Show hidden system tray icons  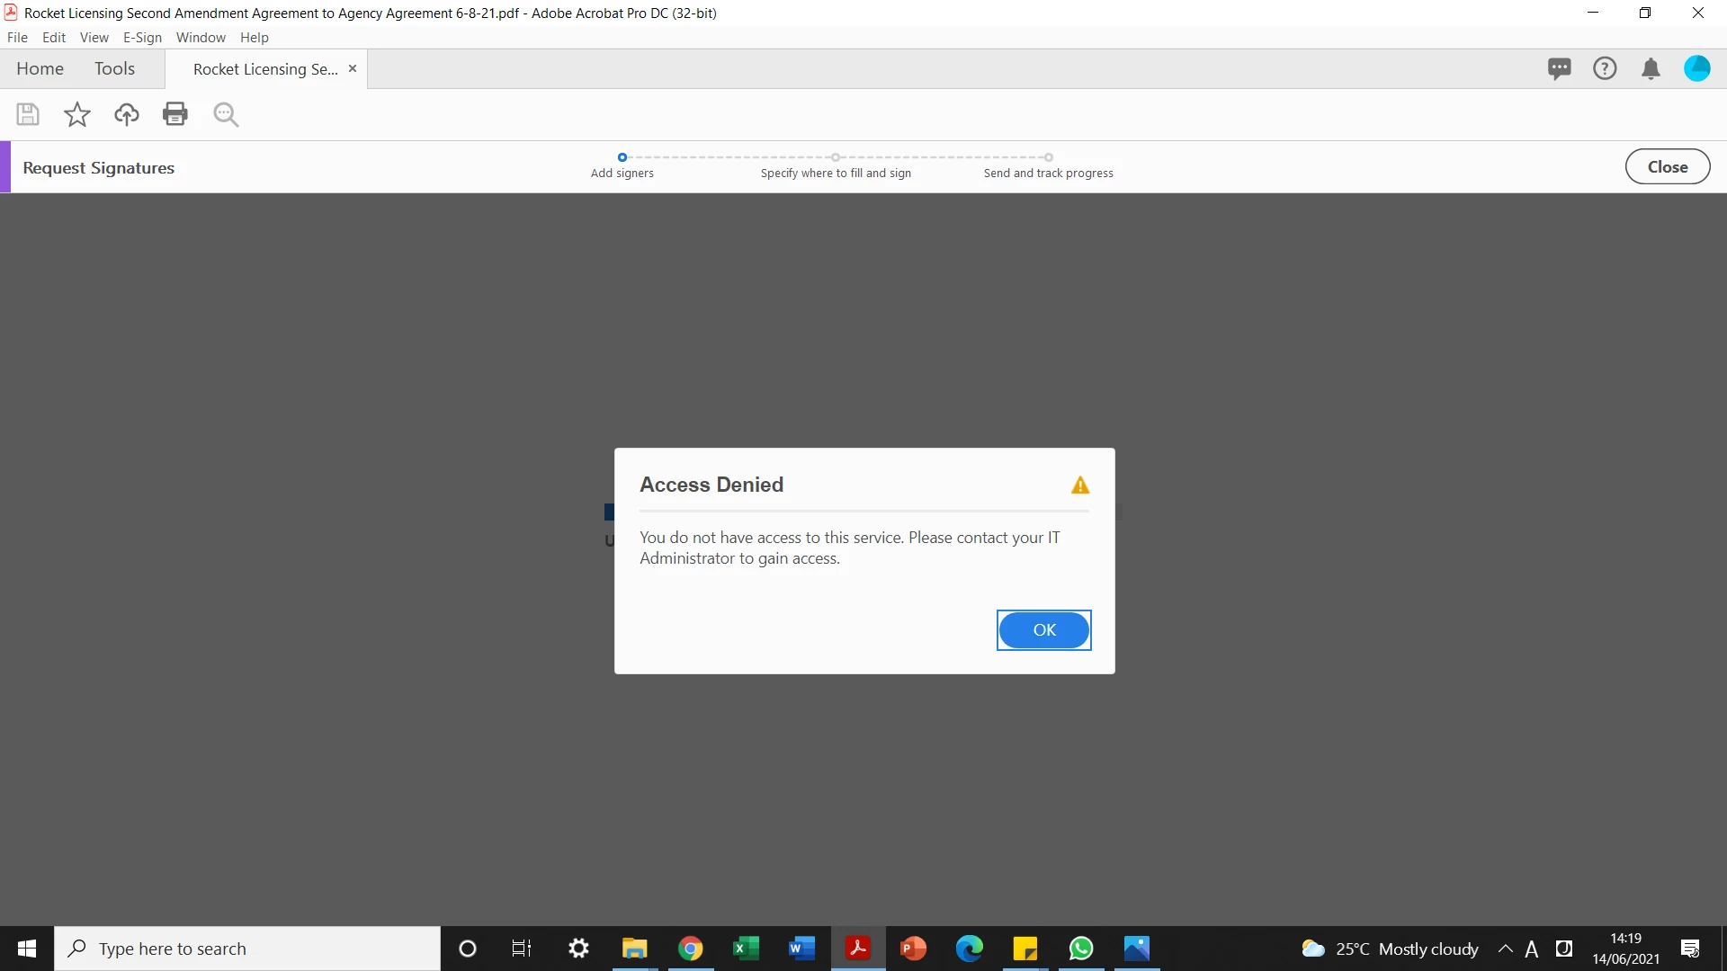coord(1505,949)
